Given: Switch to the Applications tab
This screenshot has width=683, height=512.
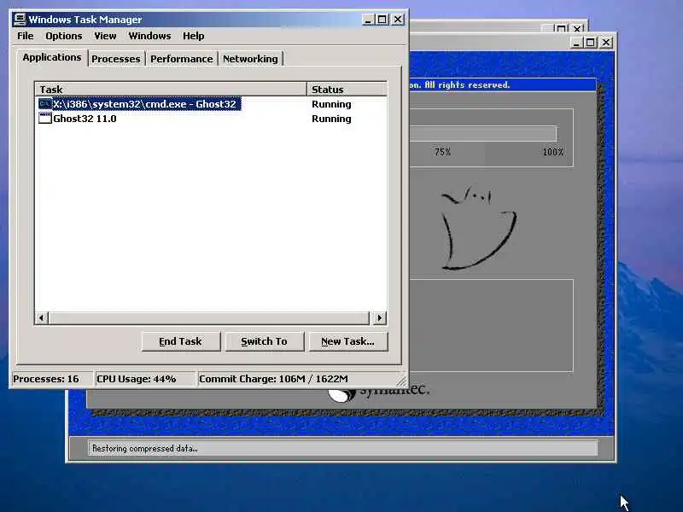Looking at the screenshot, I should (52, 57).
